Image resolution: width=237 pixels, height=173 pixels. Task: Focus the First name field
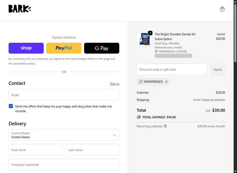[36, 150]
